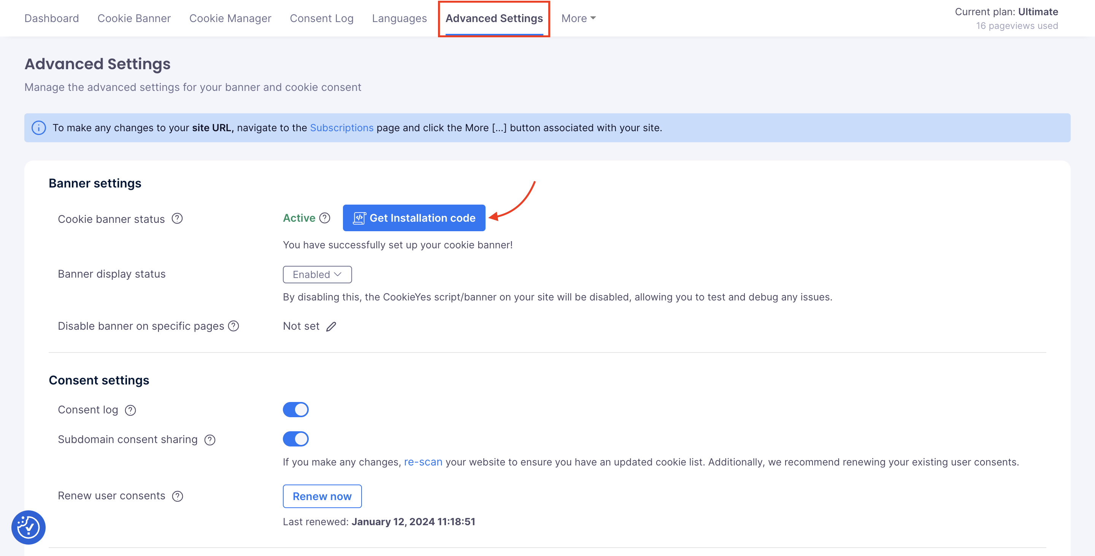
Task: Click the re-scan link
Action: pyautogui.click(x=423, y=462)
